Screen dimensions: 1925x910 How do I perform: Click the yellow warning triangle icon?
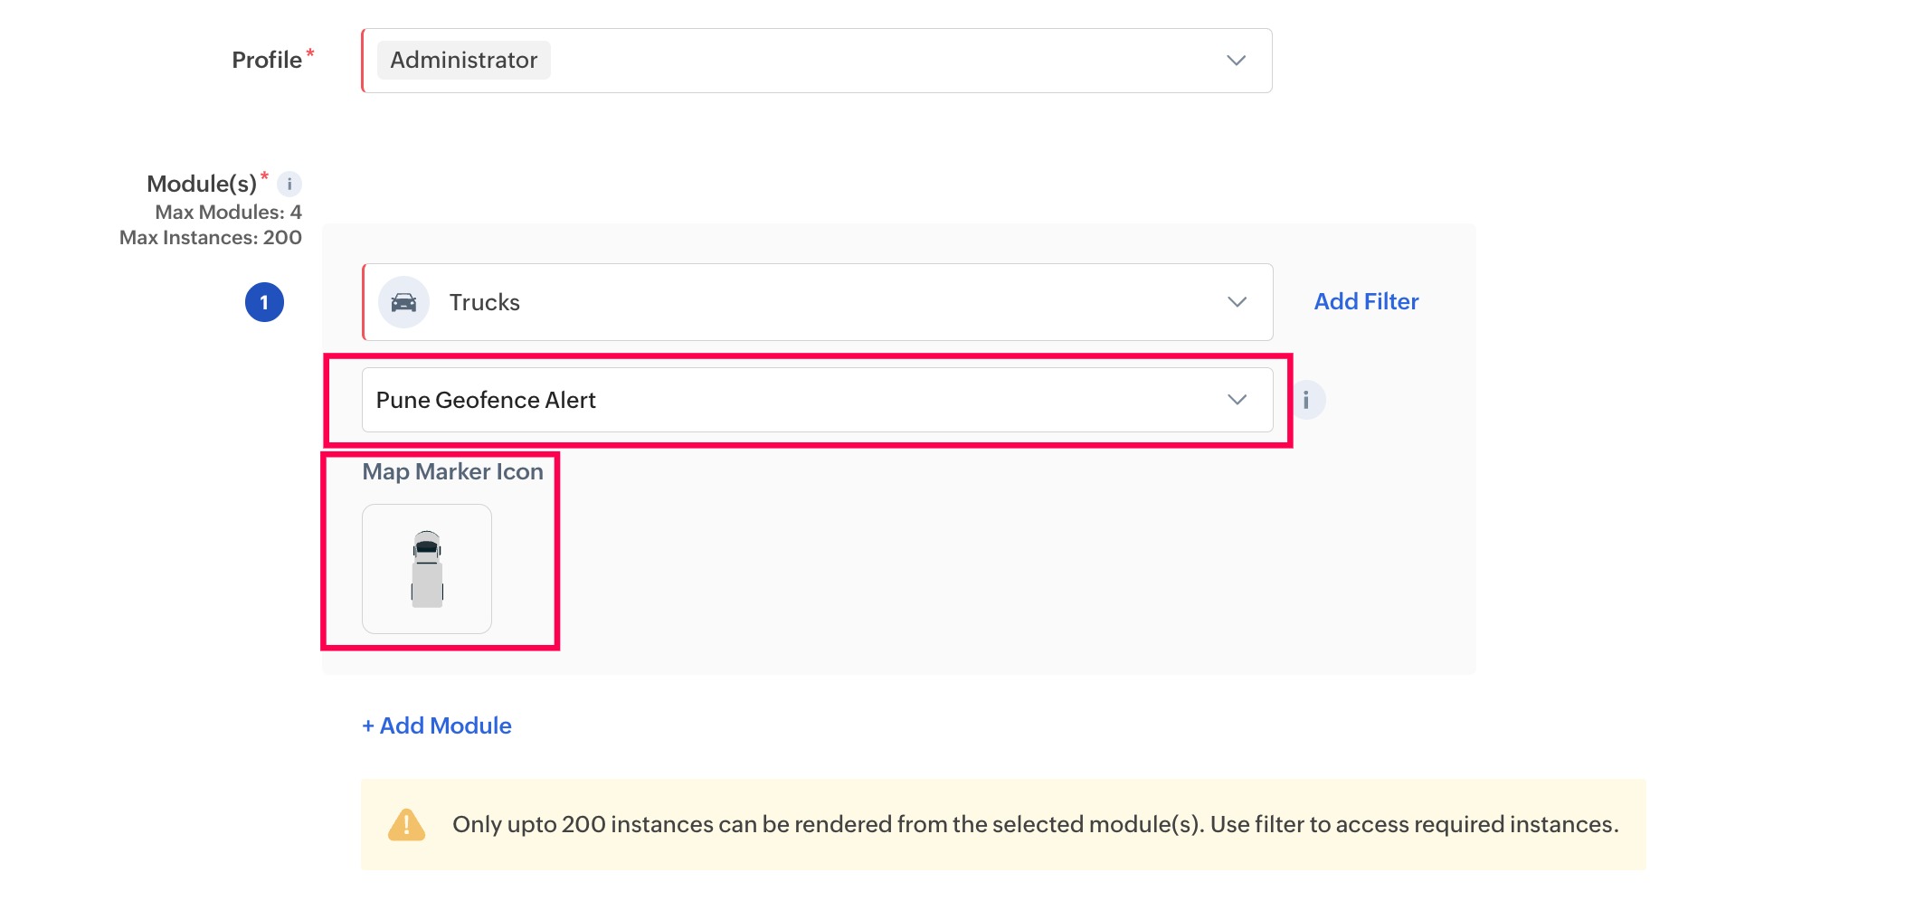point(406,825)
